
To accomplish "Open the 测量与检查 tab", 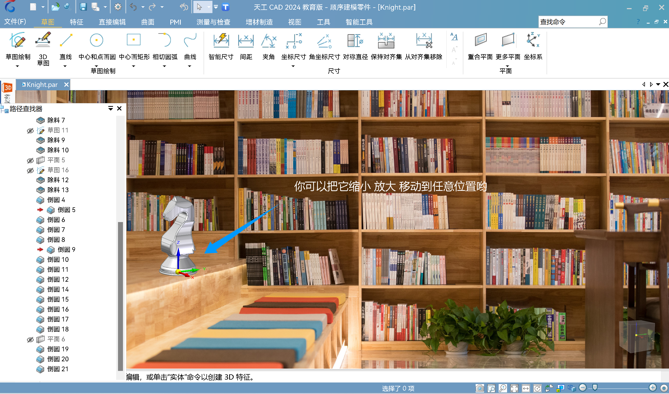I will coord(213,22).
